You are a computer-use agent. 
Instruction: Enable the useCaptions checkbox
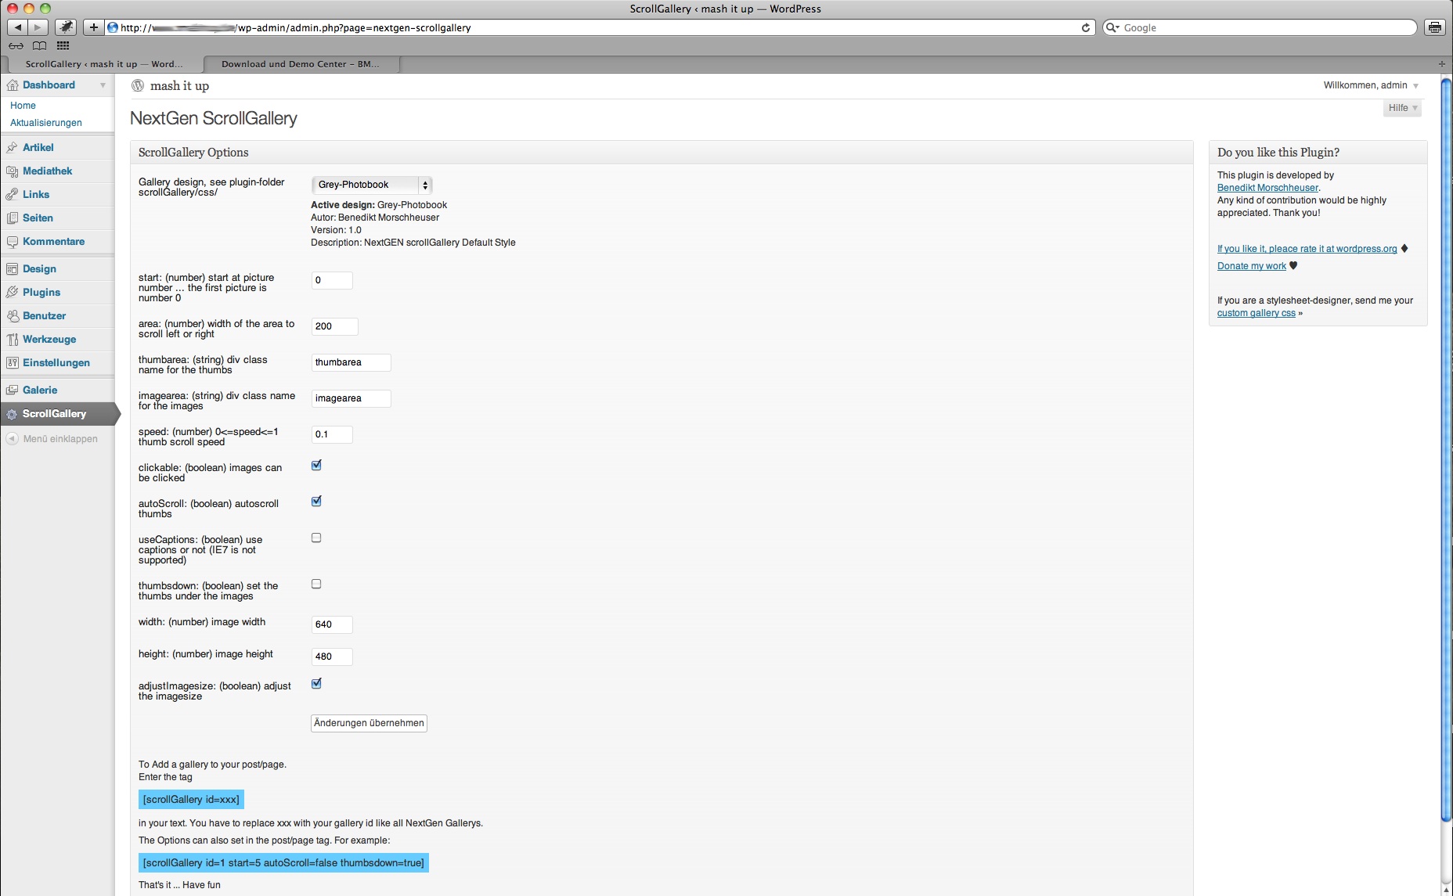click(x=316, y=538)
